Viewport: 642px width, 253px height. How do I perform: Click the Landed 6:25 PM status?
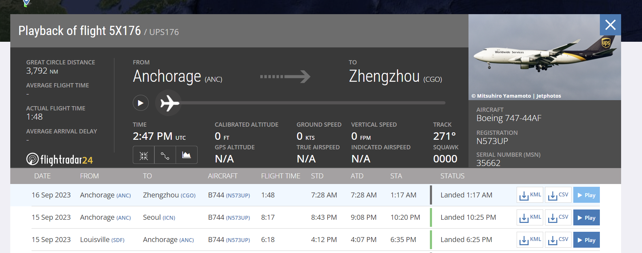tap(466, 240)
